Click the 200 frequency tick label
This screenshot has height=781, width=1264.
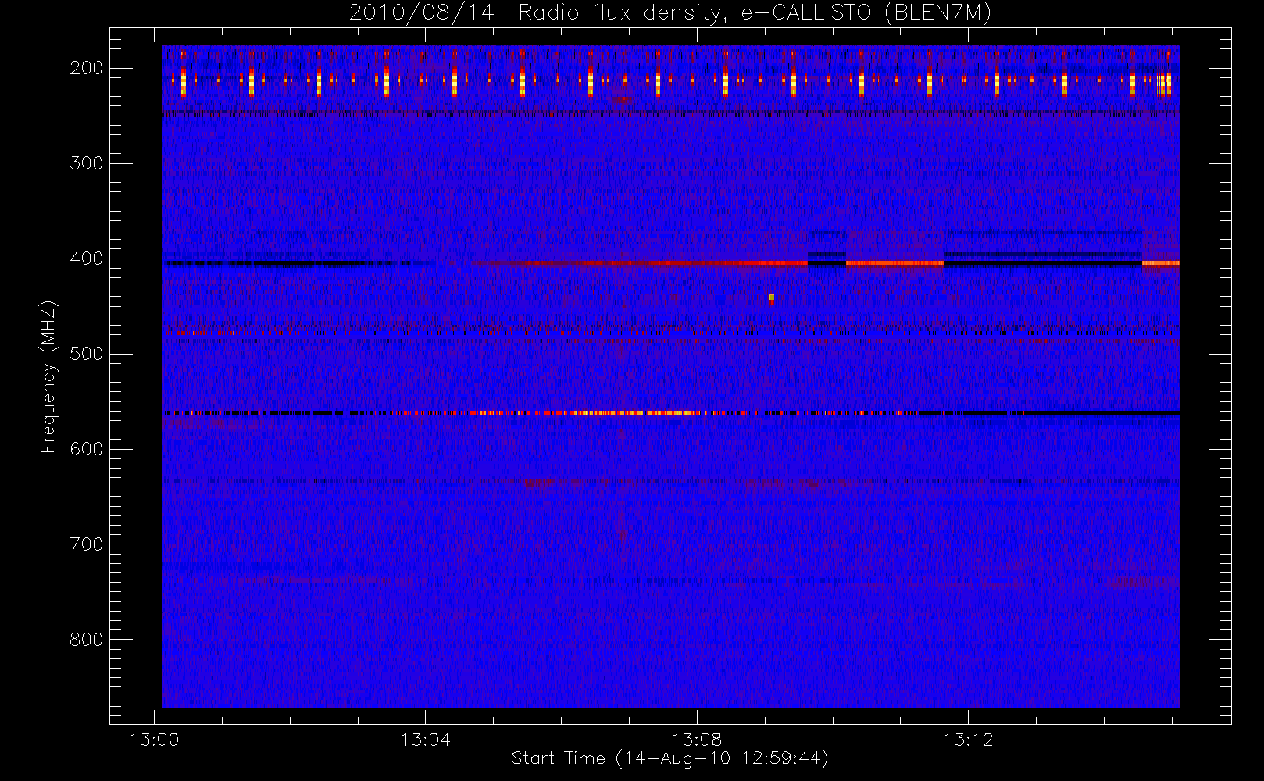[87, 68]
